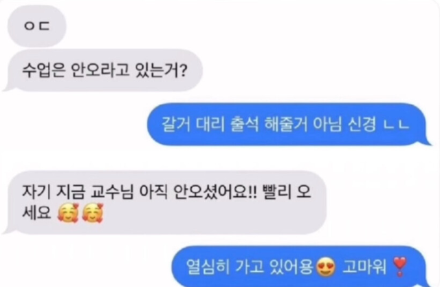Screen dimensions: 440x287
Task: Click the first smiling face with hearts emoji
Action: [x=67, y=213]
